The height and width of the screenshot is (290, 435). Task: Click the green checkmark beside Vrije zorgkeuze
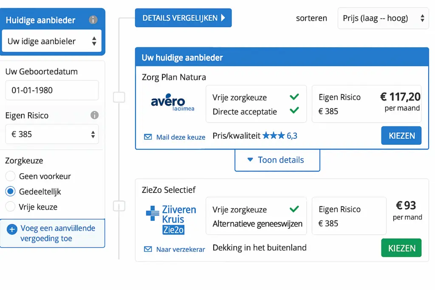click(x=294, y=97)
